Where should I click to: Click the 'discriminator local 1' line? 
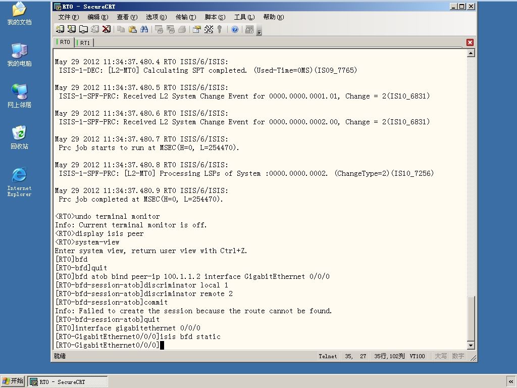click(x=141, y=285)
